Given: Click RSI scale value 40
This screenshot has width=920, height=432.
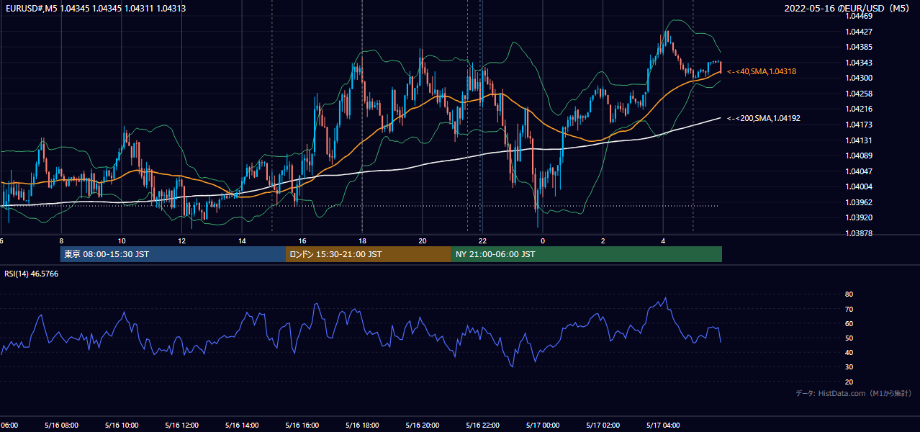Looking at the screenshot, I should coord(849,352).
